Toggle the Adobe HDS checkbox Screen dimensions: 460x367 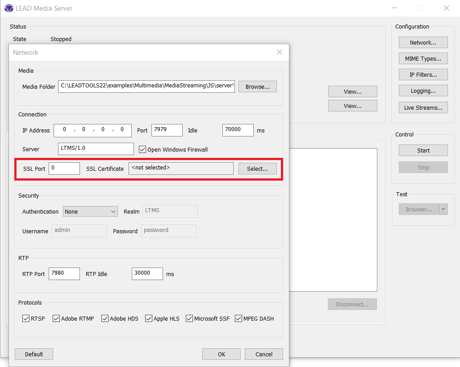(x=105, y=318)
